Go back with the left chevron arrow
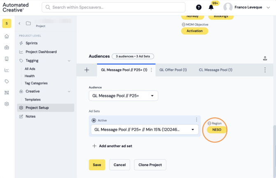 [x=19, y=23]
